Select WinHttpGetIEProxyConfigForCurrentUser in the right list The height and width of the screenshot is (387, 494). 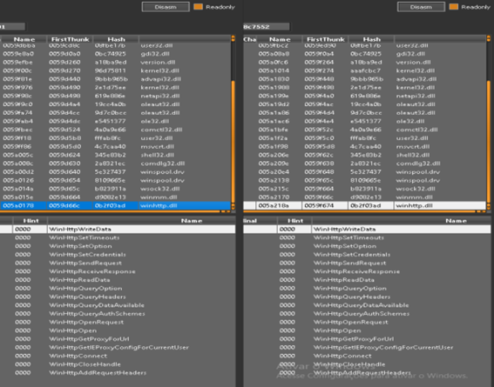(x=367, y=347)
